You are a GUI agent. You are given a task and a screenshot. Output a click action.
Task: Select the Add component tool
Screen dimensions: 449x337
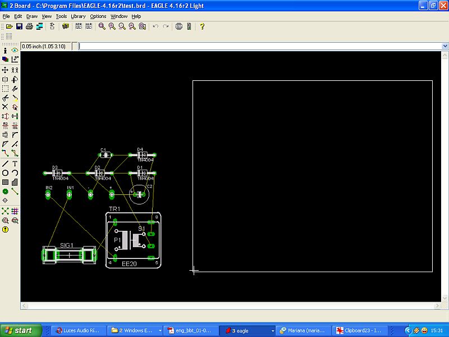pyautogui.click(x=15, y=107)
